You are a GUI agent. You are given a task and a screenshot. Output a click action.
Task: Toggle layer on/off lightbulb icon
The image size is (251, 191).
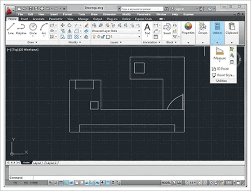[x=94, y=37]
